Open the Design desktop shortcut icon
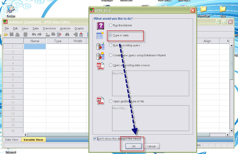 pos(11,9)
